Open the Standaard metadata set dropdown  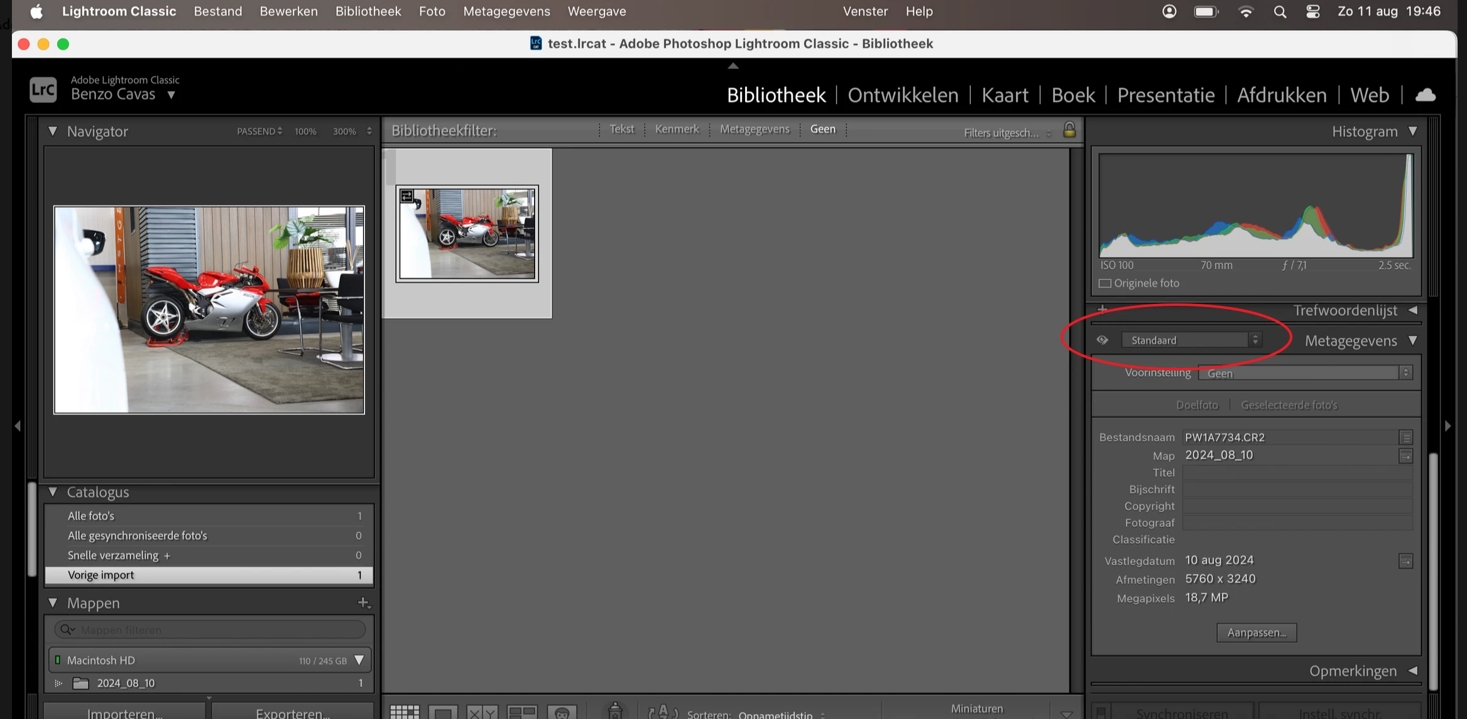1191,340
